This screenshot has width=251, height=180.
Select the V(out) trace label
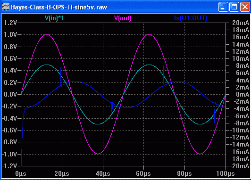123,18
